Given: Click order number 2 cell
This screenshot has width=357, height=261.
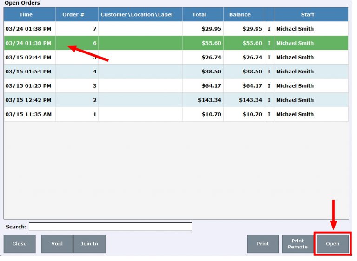Looking at the screenshot, I should tap(77, 100).
